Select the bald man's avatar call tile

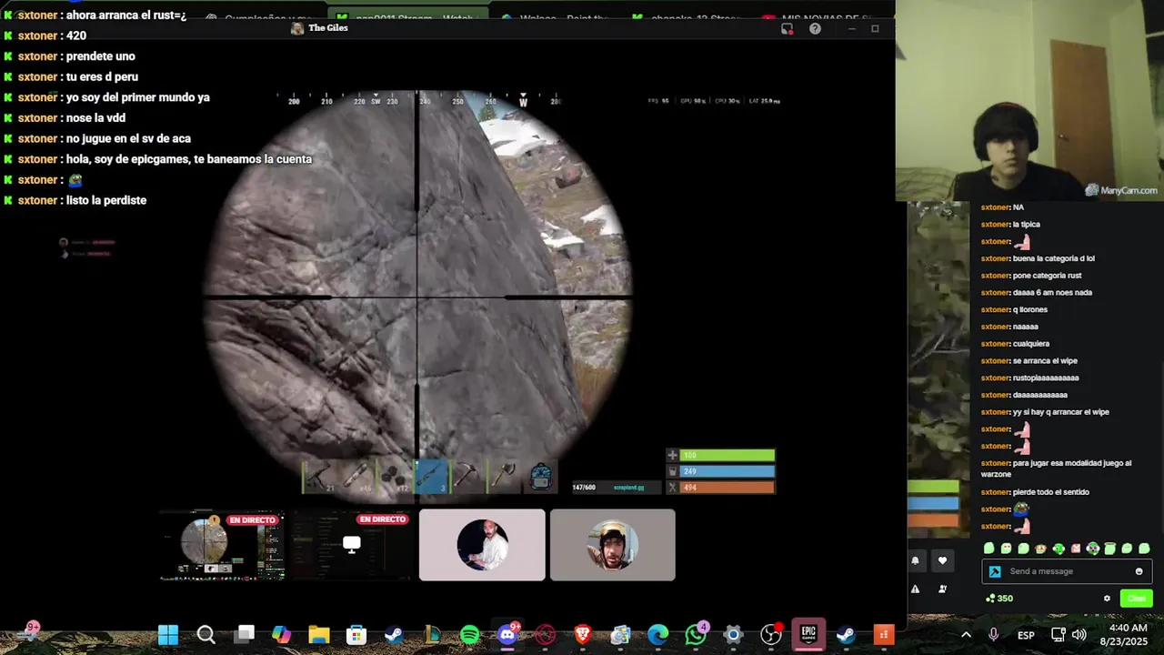[482, 544]
